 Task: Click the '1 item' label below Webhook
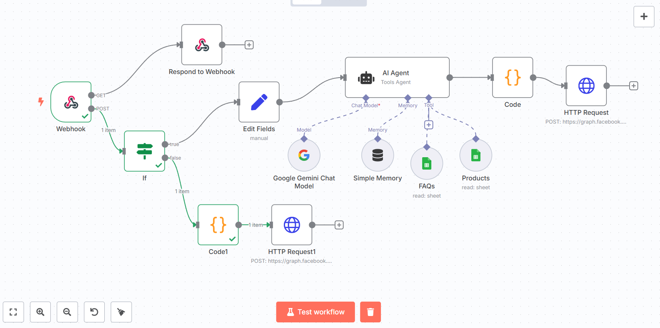point(108,130)
